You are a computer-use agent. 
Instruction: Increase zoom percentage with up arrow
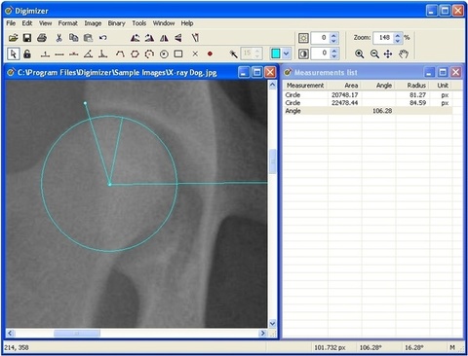(x=398, y=36)
